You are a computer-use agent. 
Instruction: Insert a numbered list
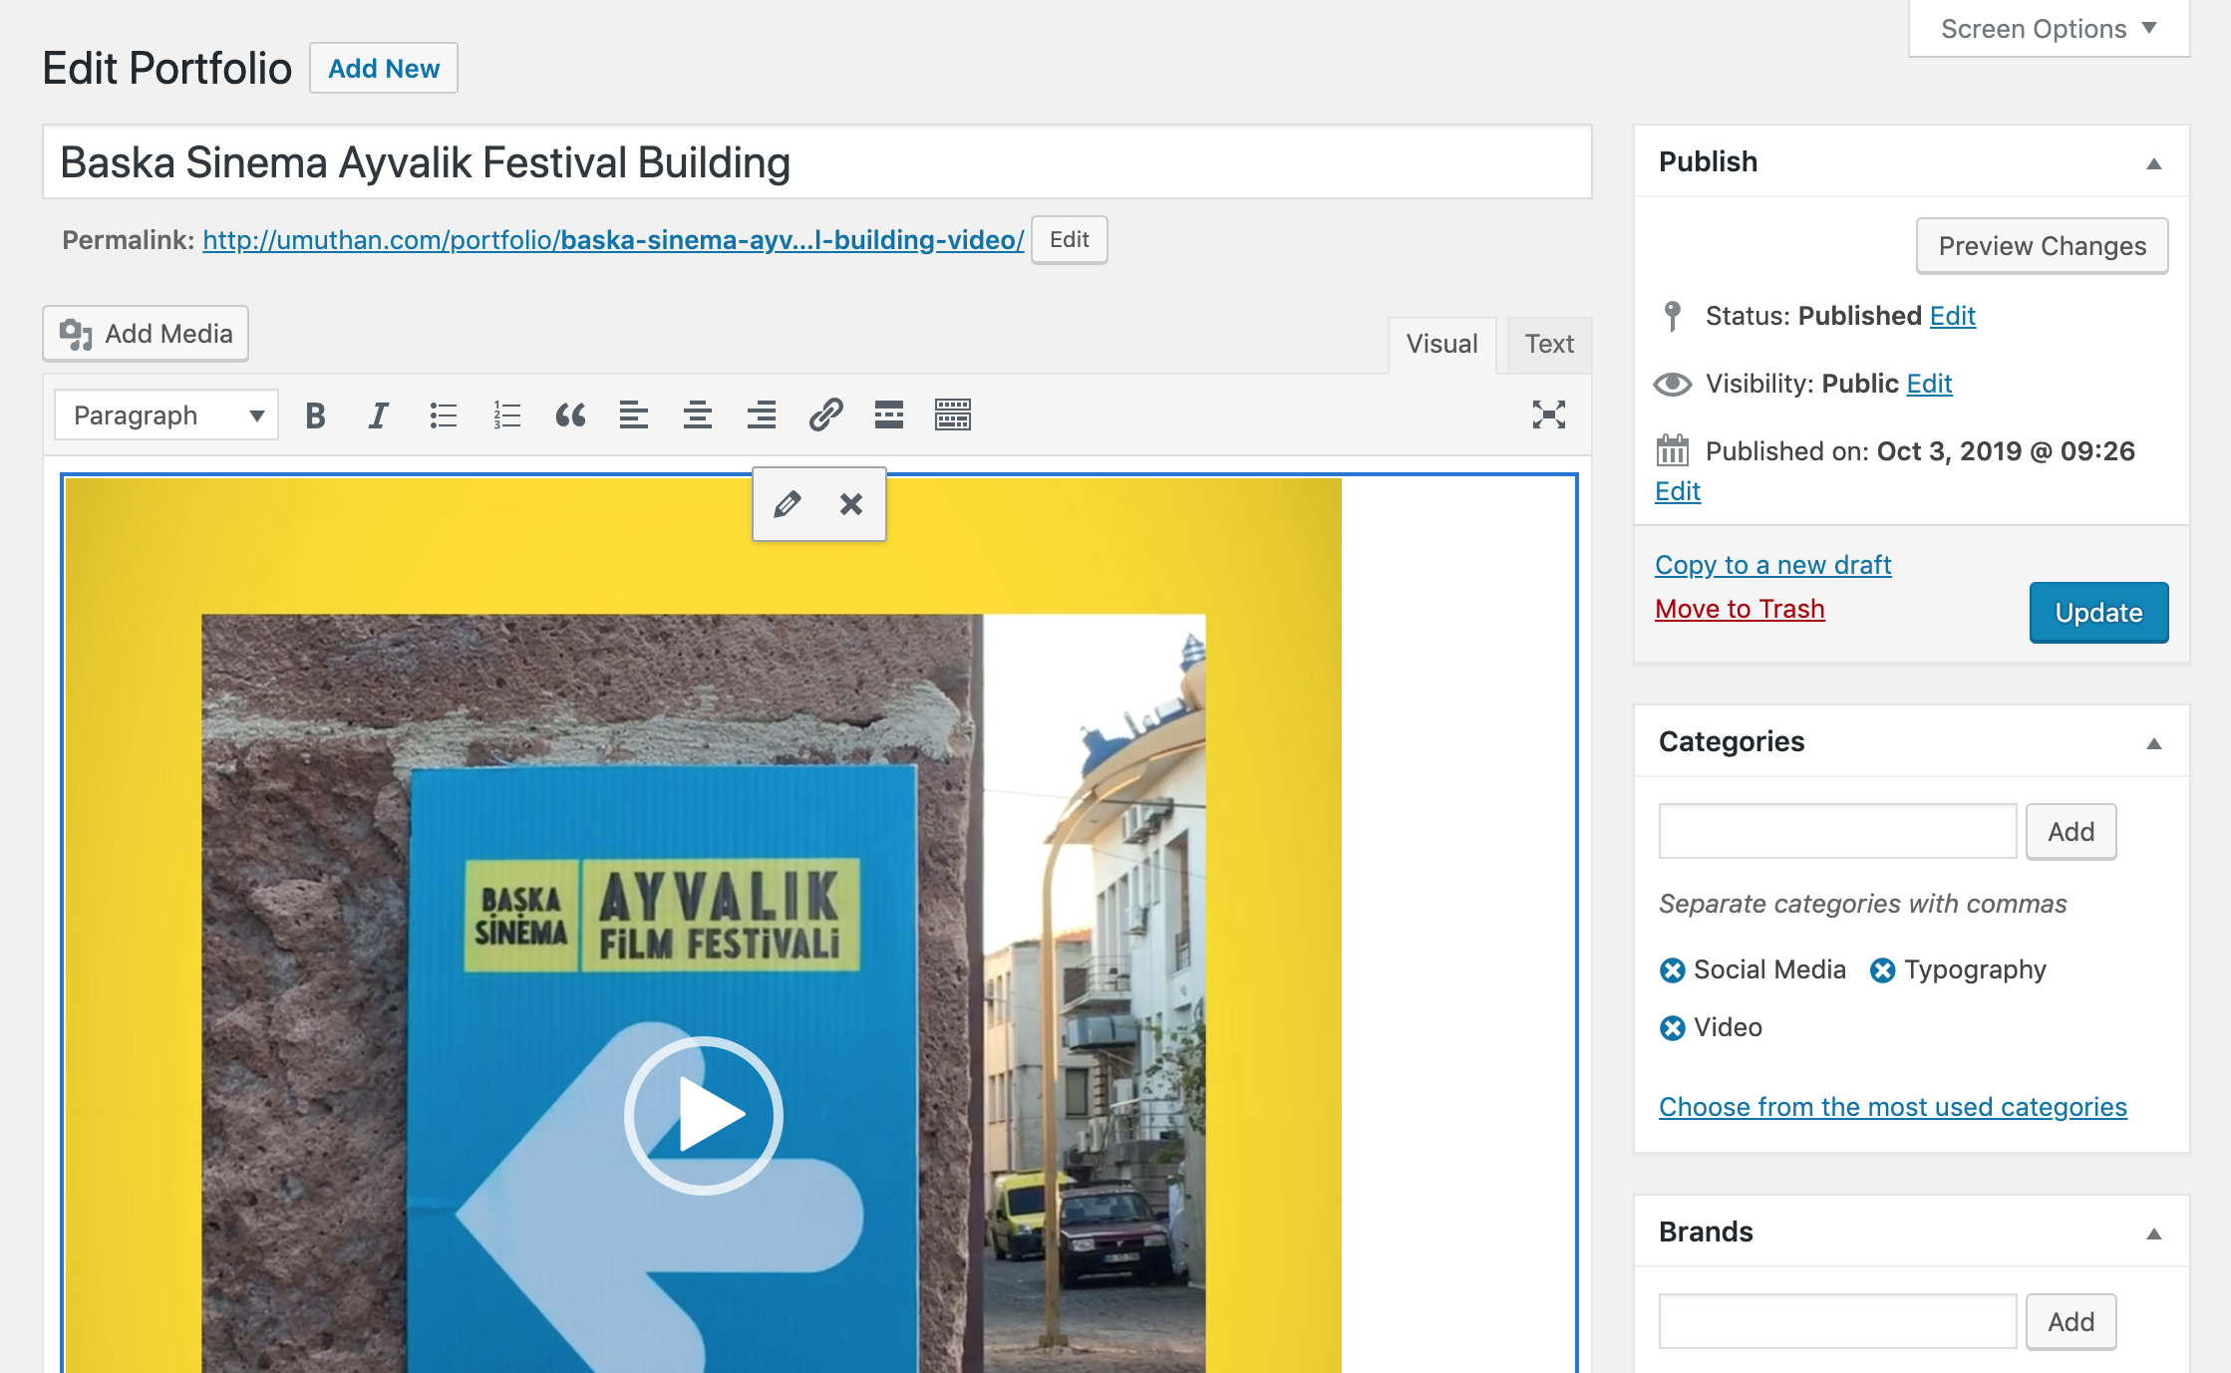point(506,414)
